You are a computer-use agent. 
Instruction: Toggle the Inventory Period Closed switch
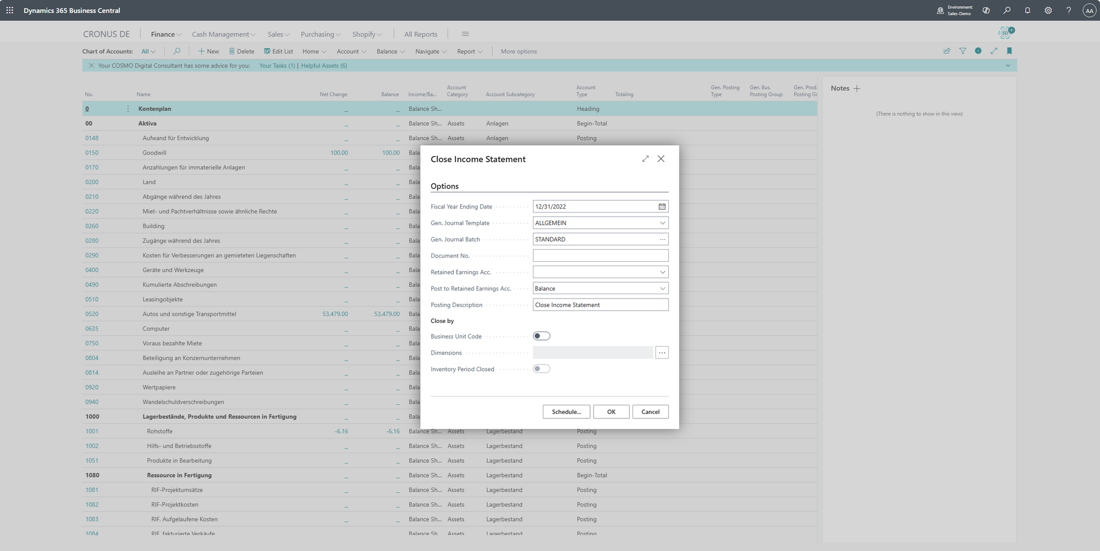click(541, 369)
